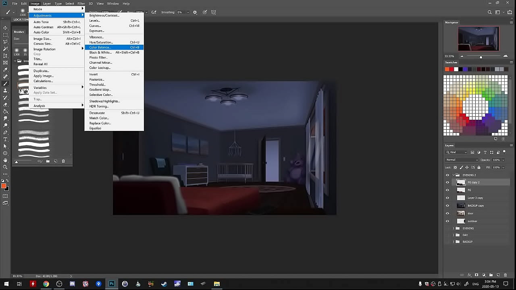Click Canvas Size in Image menu
This screenshot has width=516, height=290.
[43, 44]
